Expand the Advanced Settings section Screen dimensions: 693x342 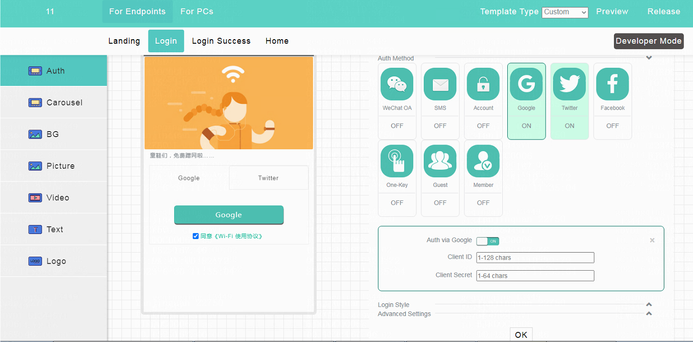point(649,313)
